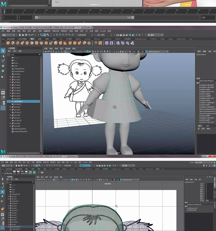Open the UV menu in DX_04 menu bar
Image resolution: width=216 pixels, height=231 pixels.
[87, 31]
